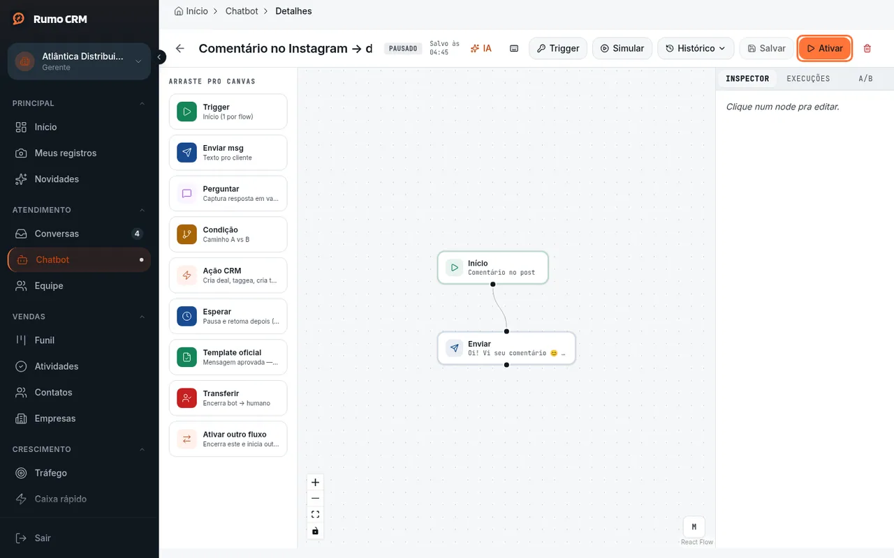Select the Trigger block in palette
894x558 pixels.
pos(228,112)
